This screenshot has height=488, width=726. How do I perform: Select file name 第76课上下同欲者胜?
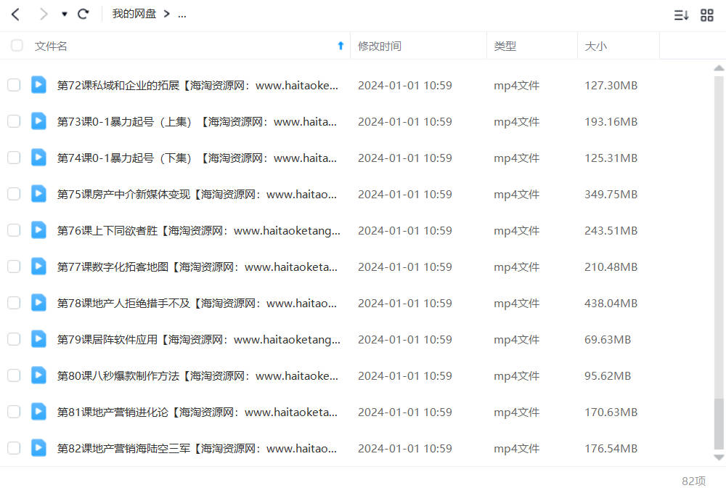click(x=199, y=231)
